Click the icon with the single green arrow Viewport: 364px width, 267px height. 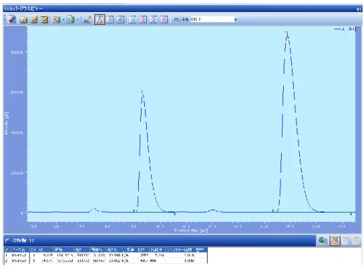[x=57, y=20]
